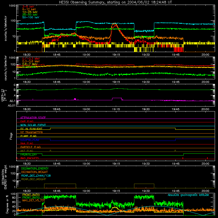This screenshot has width=218, height=218.
Task: Click the AAZ_FLAG label
Action: tap(27, 151)
